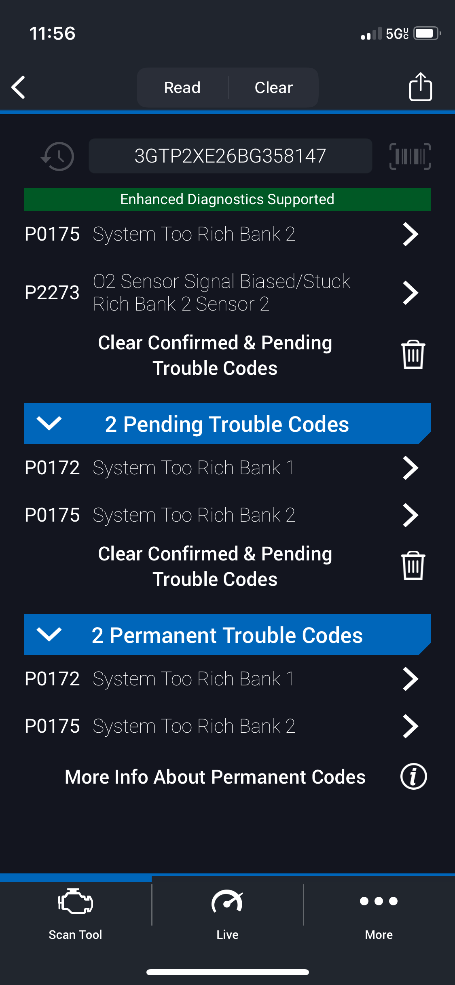Select the Read segment
The image size is (455, 985).
(x=182, y=87)
